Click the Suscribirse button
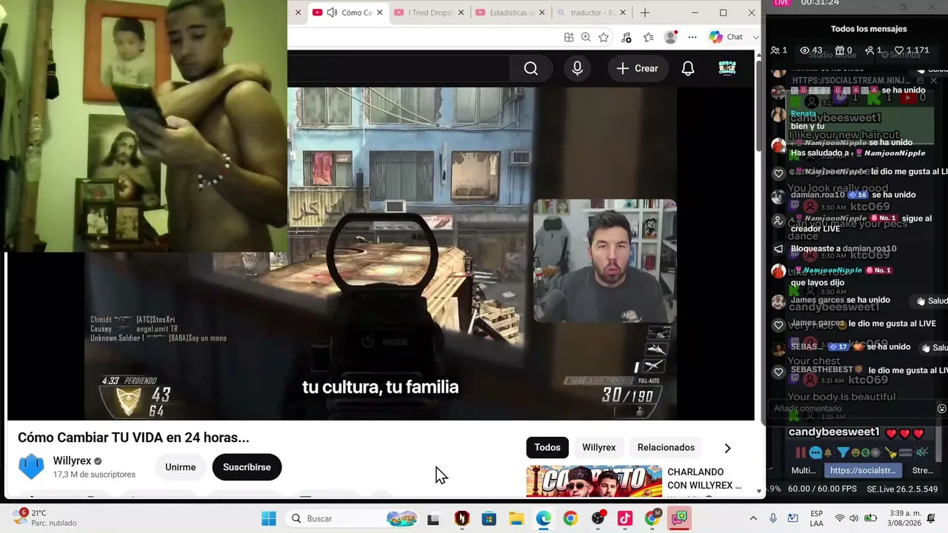The width and height of the screenshot is (948, 533). coord(247,467)
